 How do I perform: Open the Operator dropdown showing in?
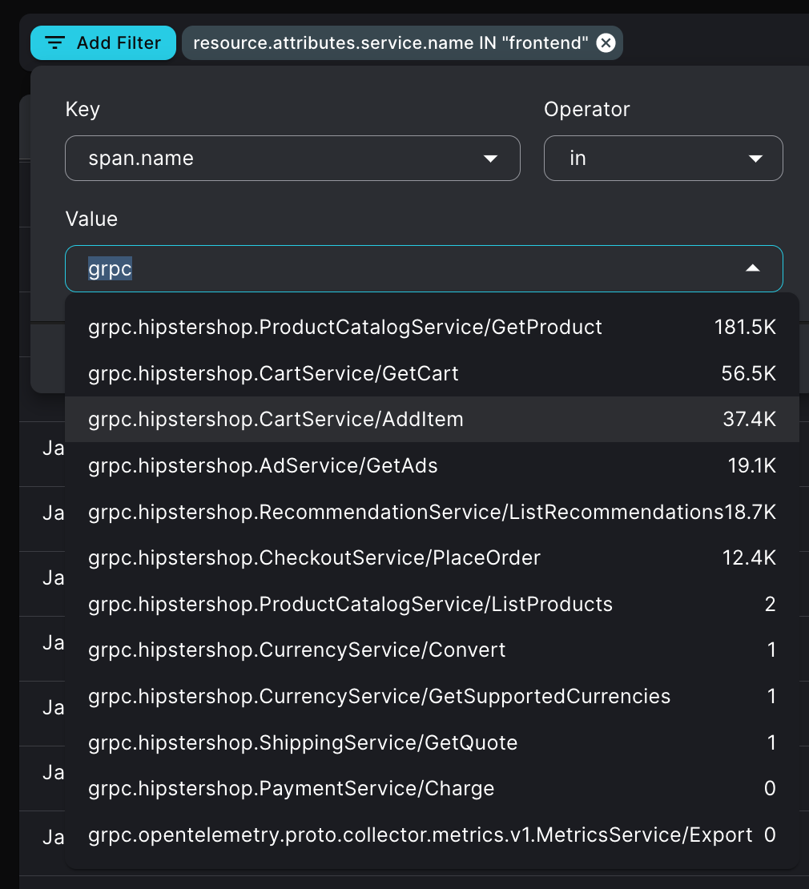click(663, 158)
